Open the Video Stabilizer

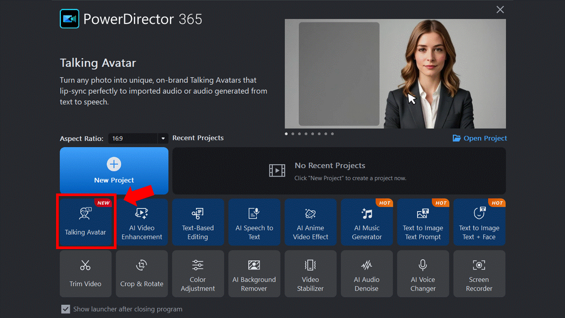point(310,274)
